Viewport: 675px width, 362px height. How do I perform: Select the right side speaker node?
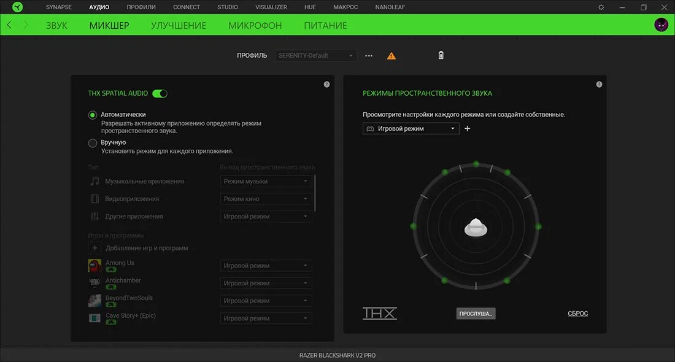[x=538, y=226]
